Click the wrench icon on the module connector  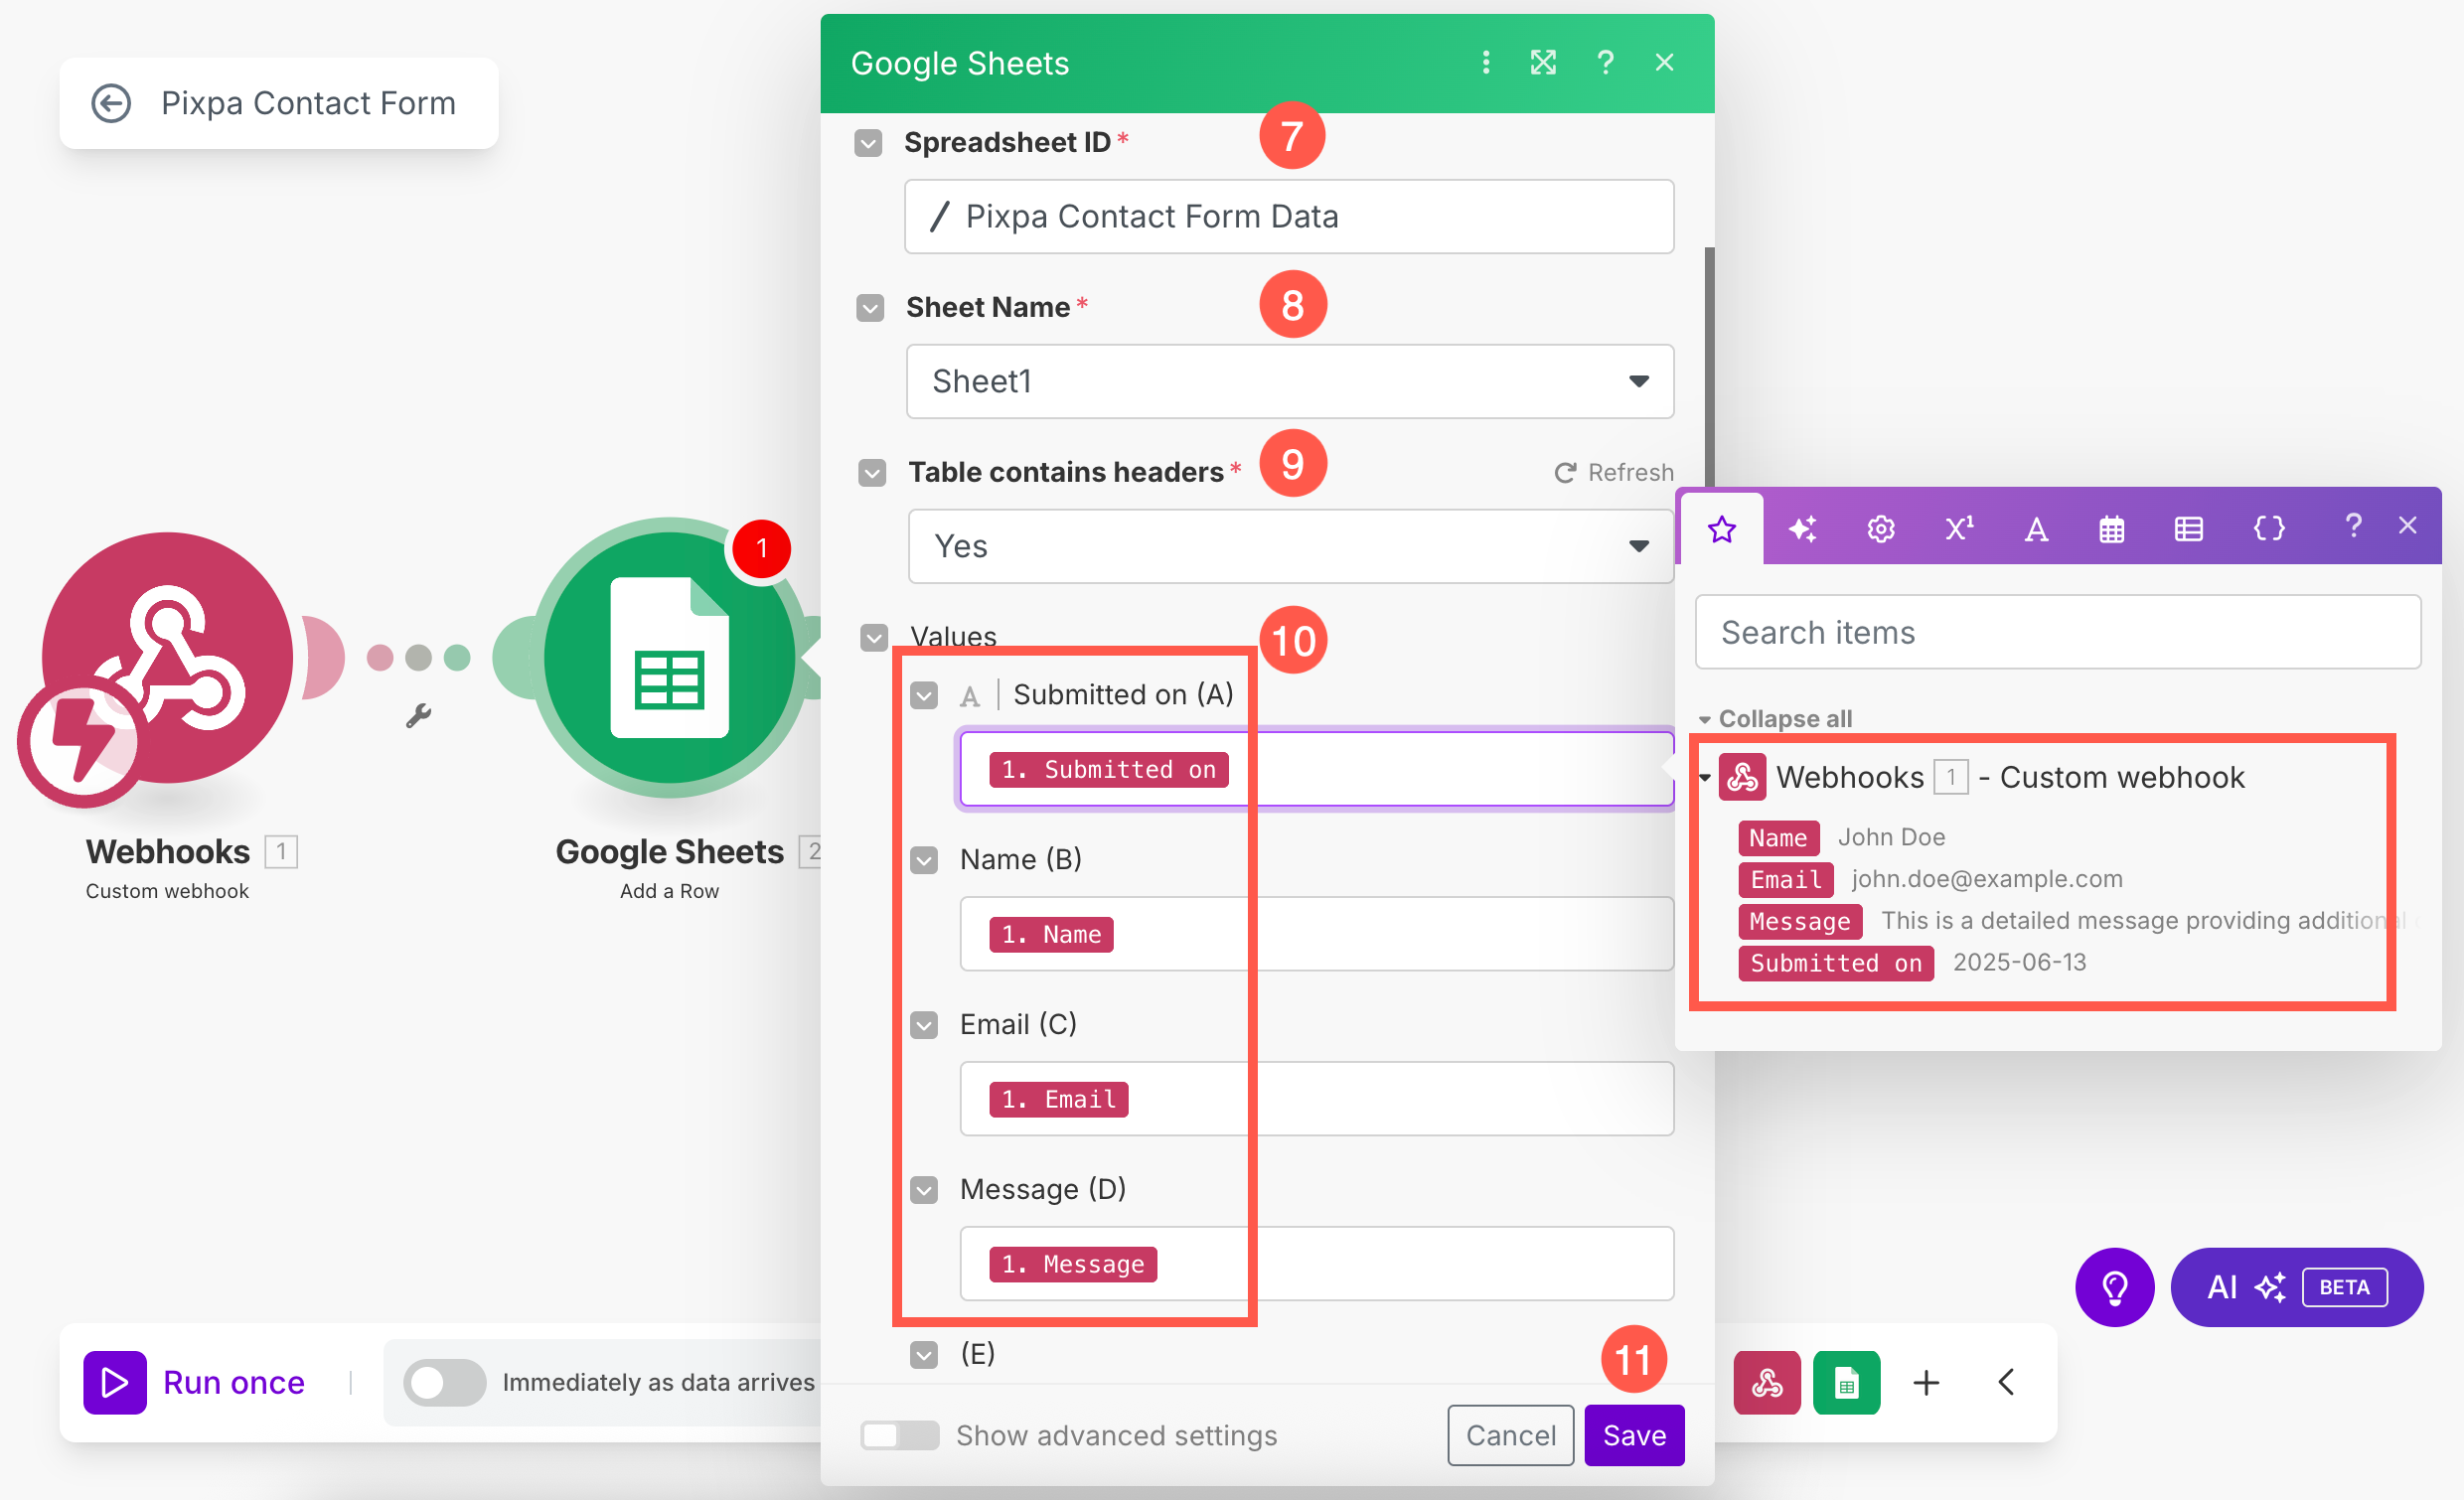[x=418, y=715]
